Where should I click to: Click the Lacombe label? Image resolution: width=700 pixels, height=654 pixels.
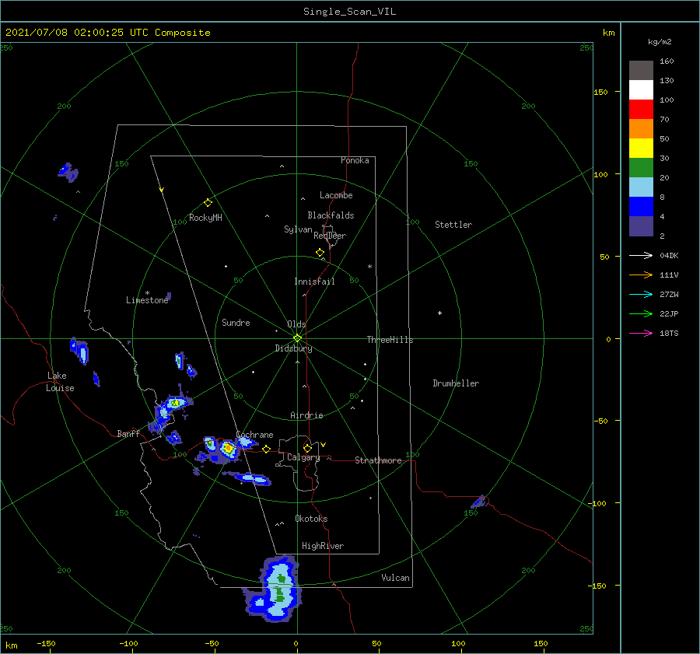[x=336, y=195]
